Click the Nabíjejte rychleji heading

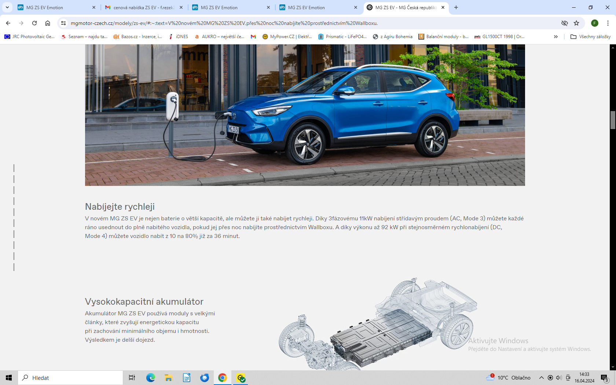120,206
